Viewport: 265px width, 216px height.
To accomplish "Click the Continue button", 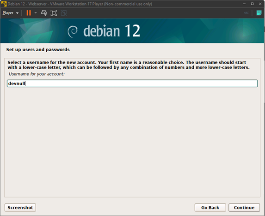I will pyautogui.click(x=244, y=208).
